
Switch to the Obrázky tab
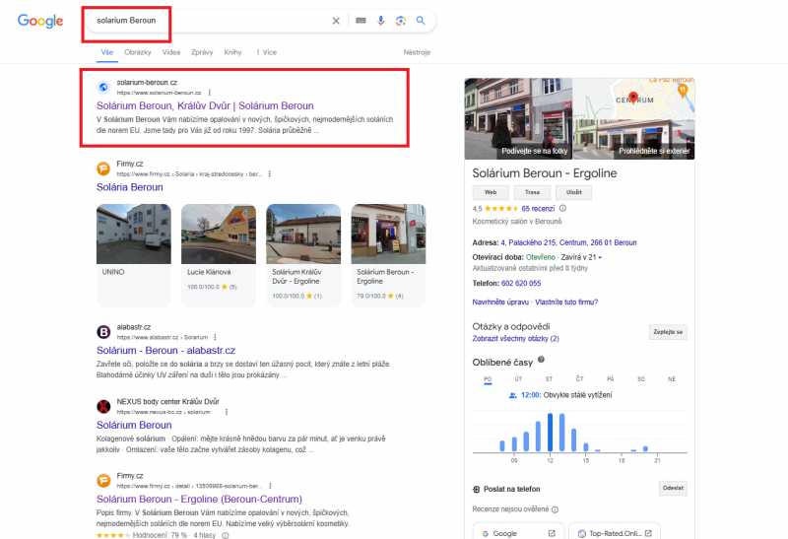click(x=138, y=52)
